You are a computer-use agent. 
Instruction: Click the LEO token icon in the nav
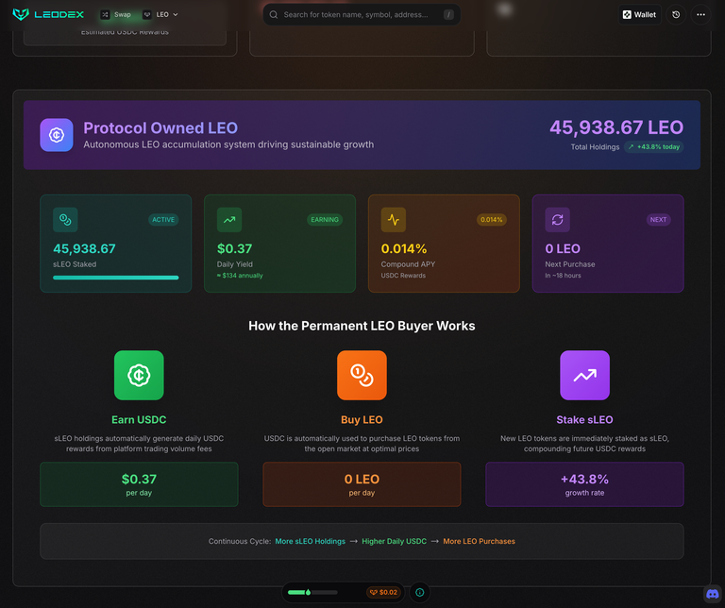[147, 14]
